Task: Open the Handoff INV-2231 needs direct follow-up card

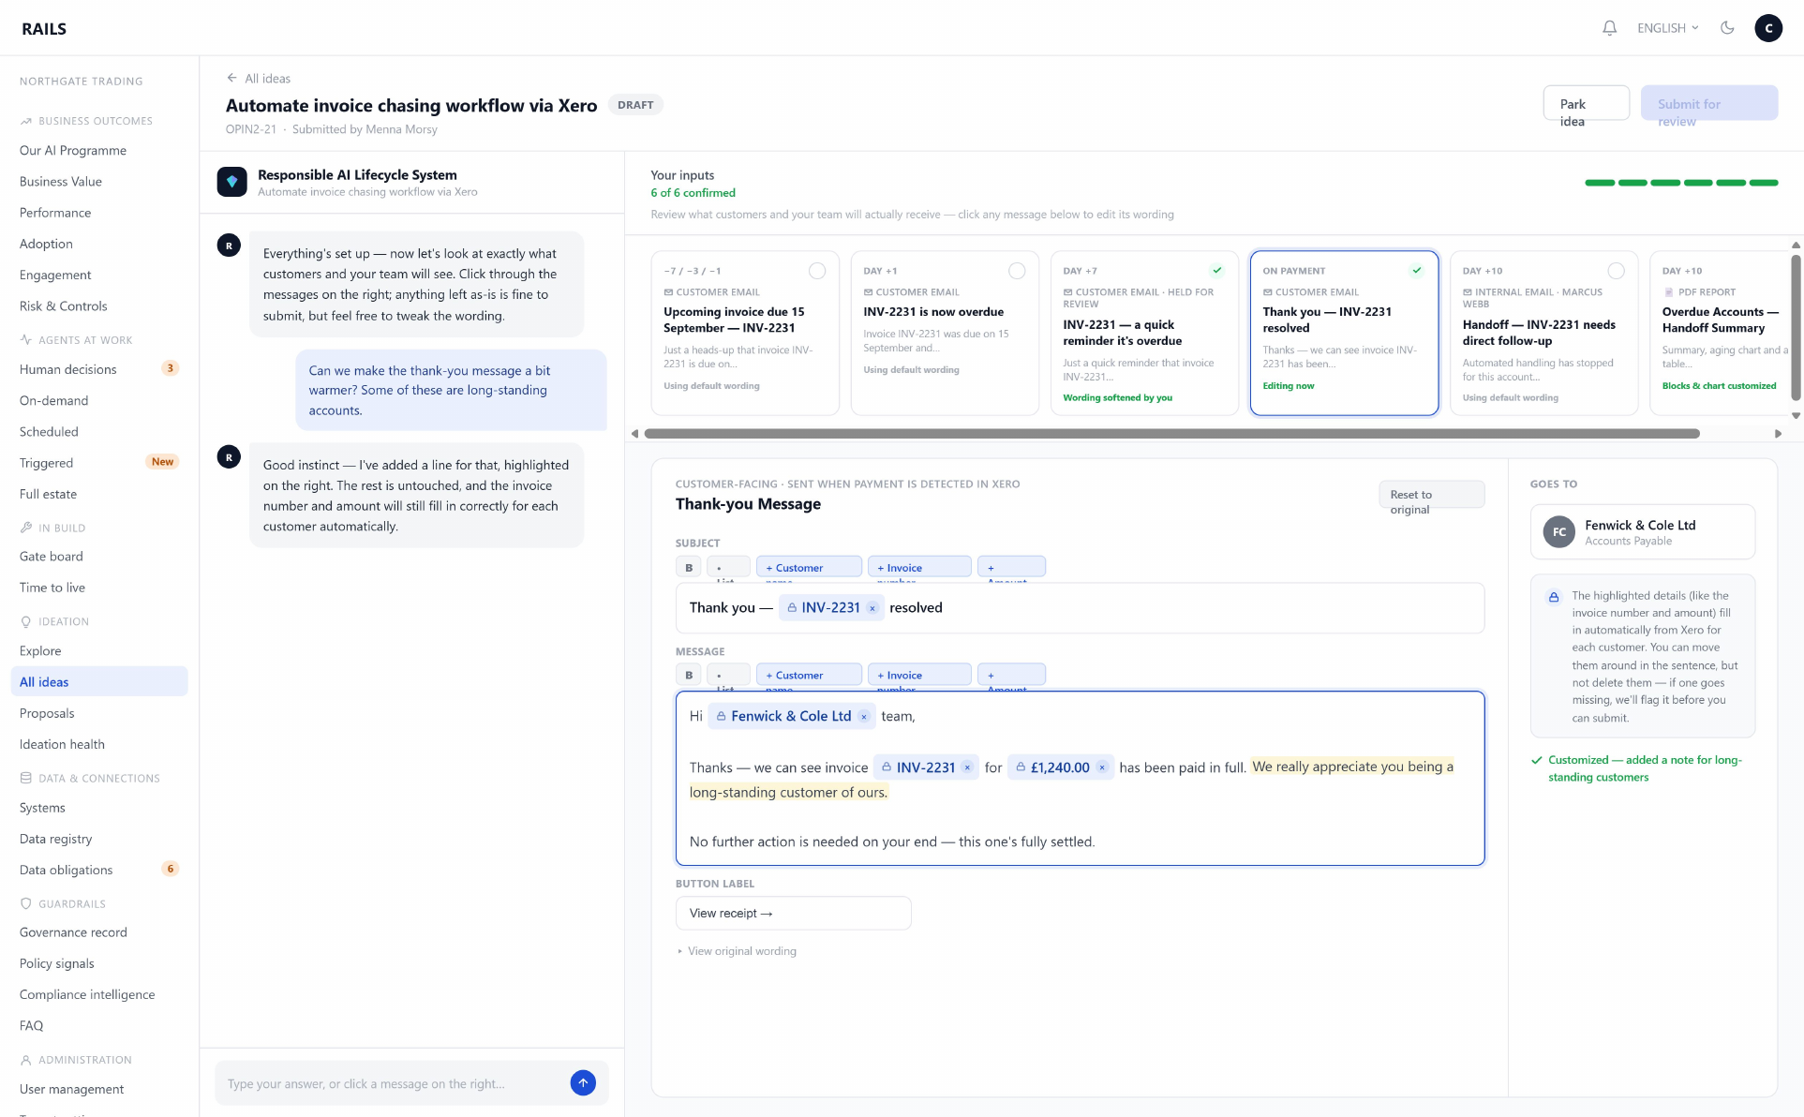Action: [x=1543, y=333]
